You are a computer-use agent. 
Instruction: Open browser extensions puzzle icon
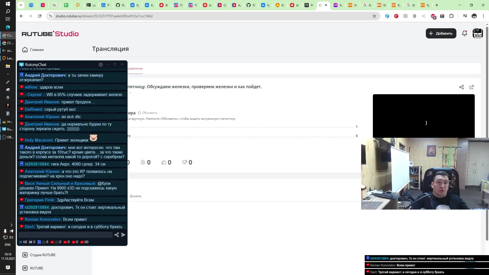click(x=451, y=16)
